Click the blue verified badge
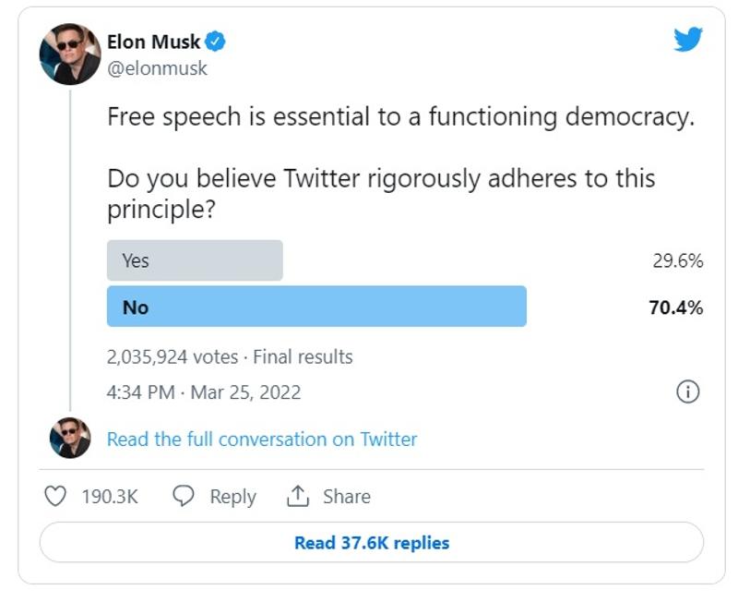Screen dimensions: 738x602 point(216,42)
